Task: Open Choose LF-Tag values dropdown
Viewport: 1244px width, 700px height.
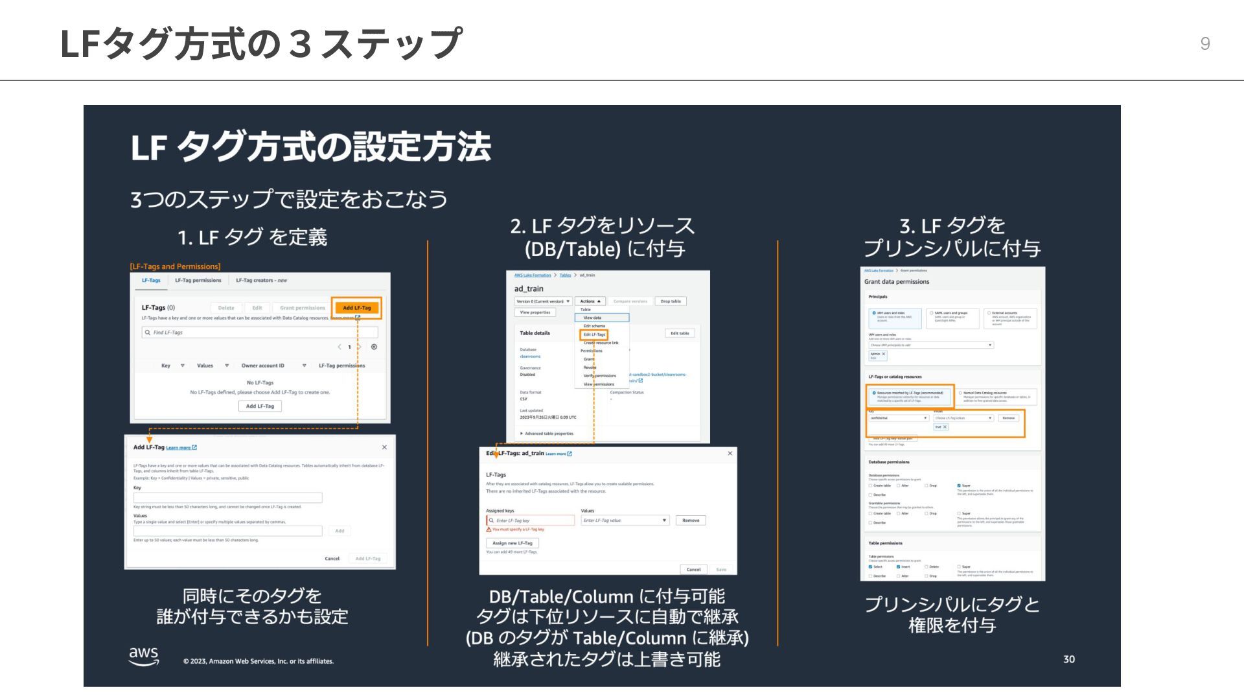Action: click(963, 418)
